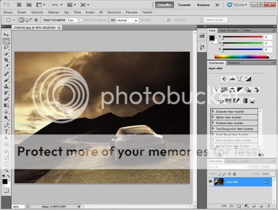Screen dimensions: 278x210
Task: Select the Clone Stamp tool
Action: pyautogui.click(x=6, y=86)
